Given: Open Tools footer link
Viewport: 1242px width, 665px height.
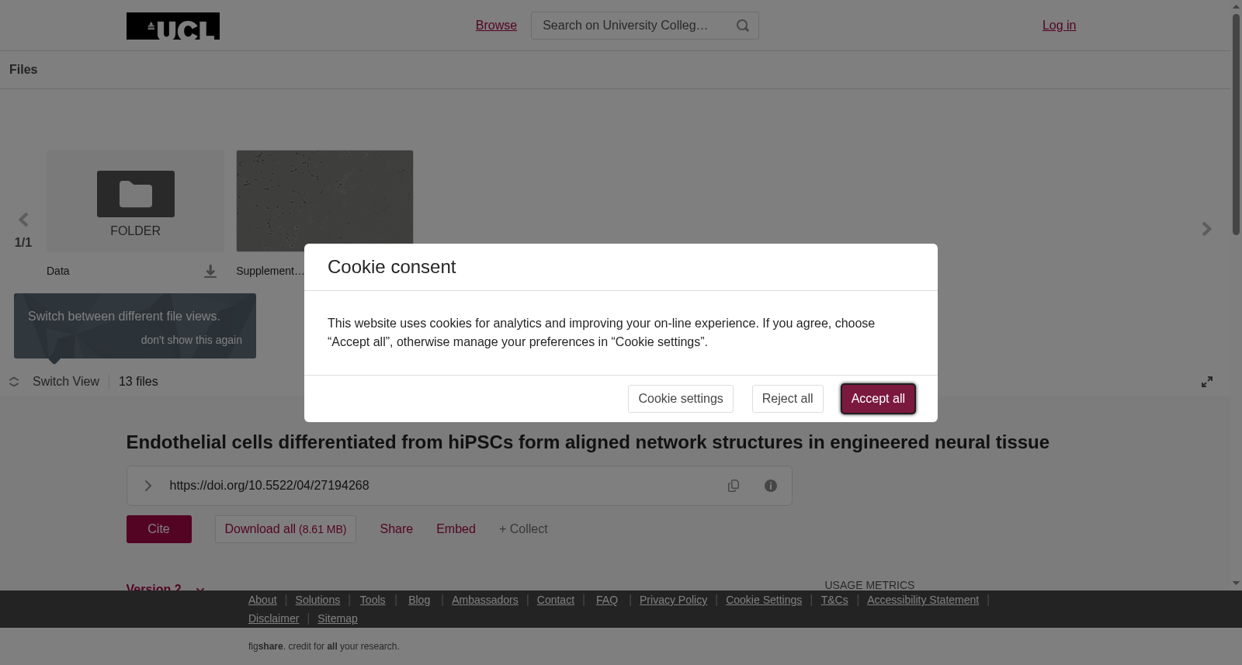Looking at the screenshot, I should [373, 600].
